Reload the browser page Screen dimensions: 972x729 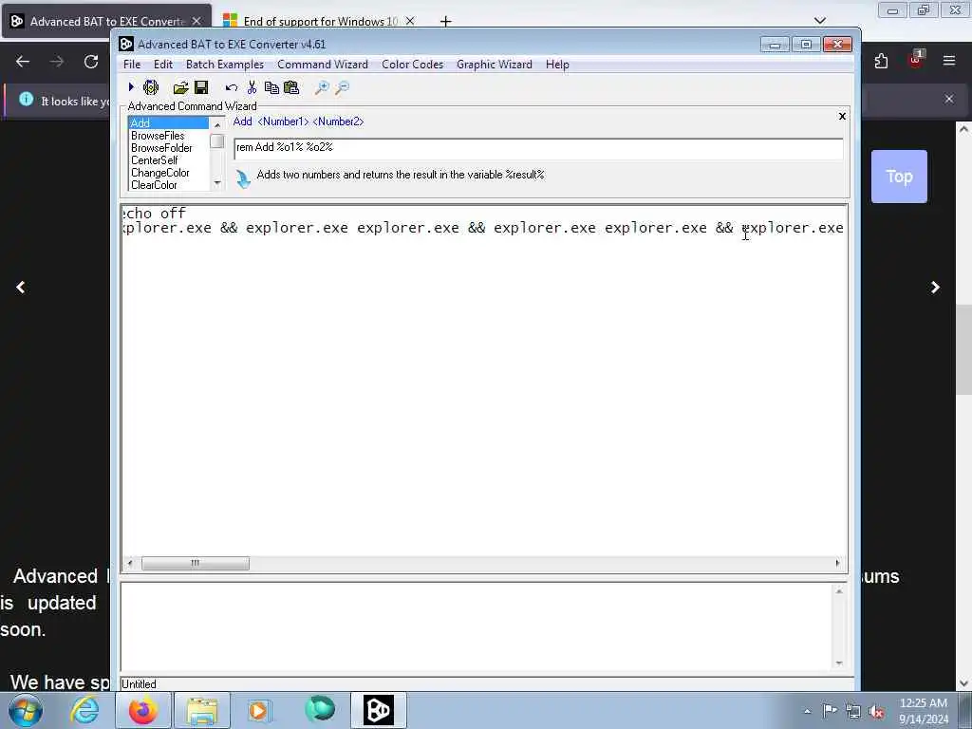tap(91, 62)
